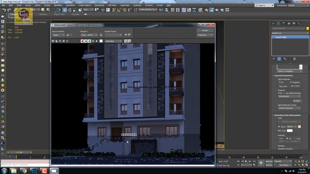The width and height of the screenshot is (310, 174).
Task: Open the Animation menu
Action: [70, 5]
